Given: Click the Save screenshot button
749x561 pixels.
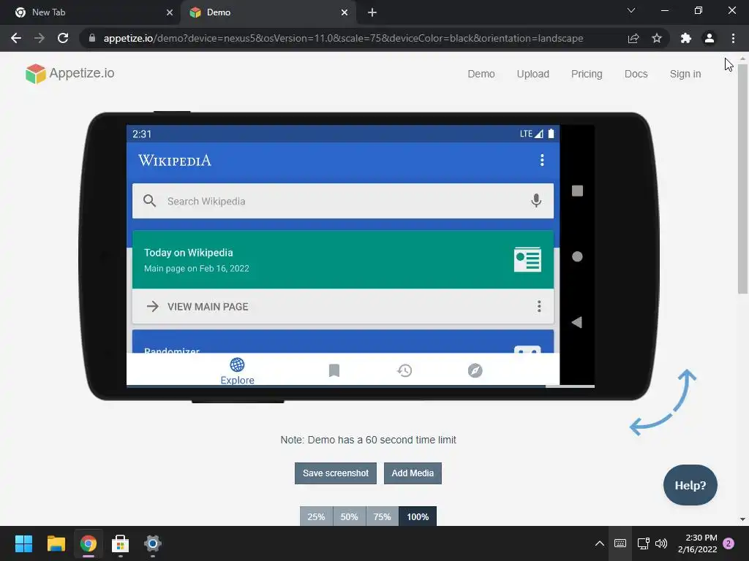Looking at the screenshot, I should pyautogui.click(x=335, y=473).
